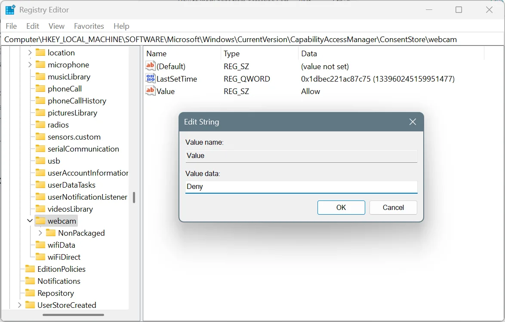Image resolution: width=505 pixels, height=322 pixels.
Task: Open the Edit menu
Action: pyautogui.click(x=33, y=26)
